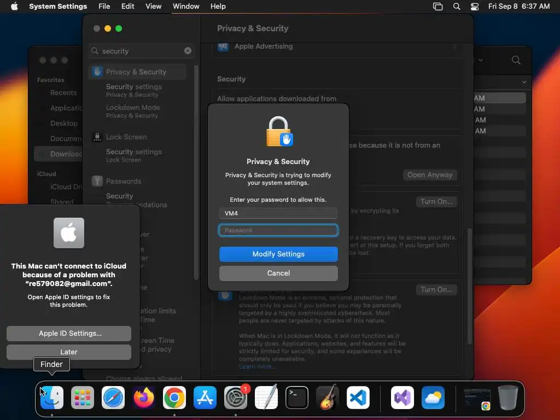Open Recents in Finder sidebar

point(63,93)
